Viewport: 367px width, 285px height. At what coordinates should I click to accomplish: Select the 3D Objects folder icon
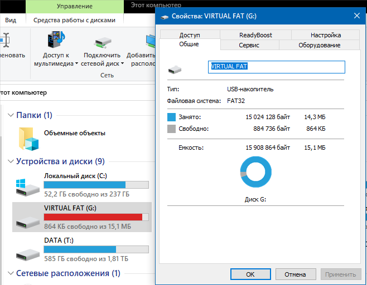click(28, 139)
